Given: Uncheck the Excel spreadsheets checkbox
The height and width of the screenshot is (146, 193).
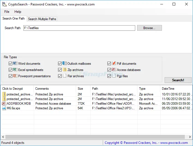Looking at the screenshot, I should 10,70.
